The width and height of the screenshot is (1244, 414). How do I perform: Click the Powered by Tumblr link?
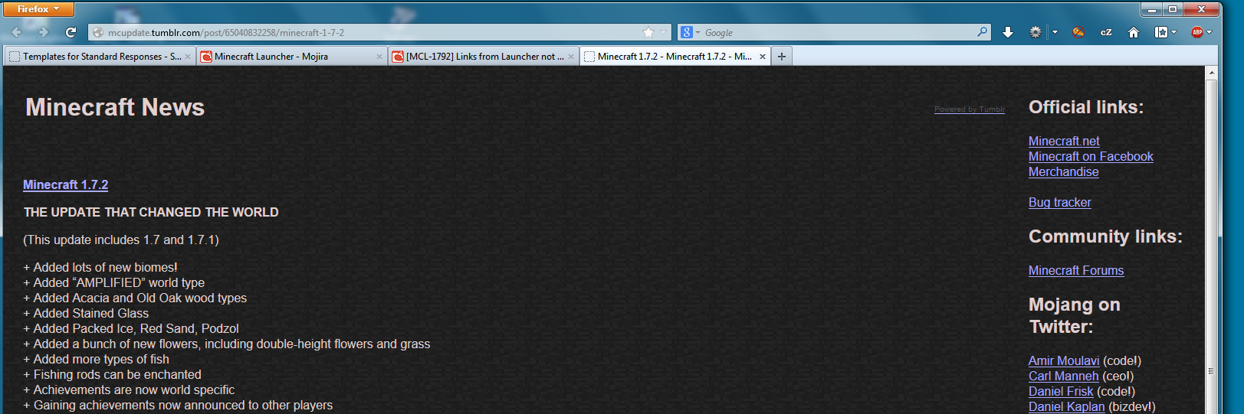point(970,109)
